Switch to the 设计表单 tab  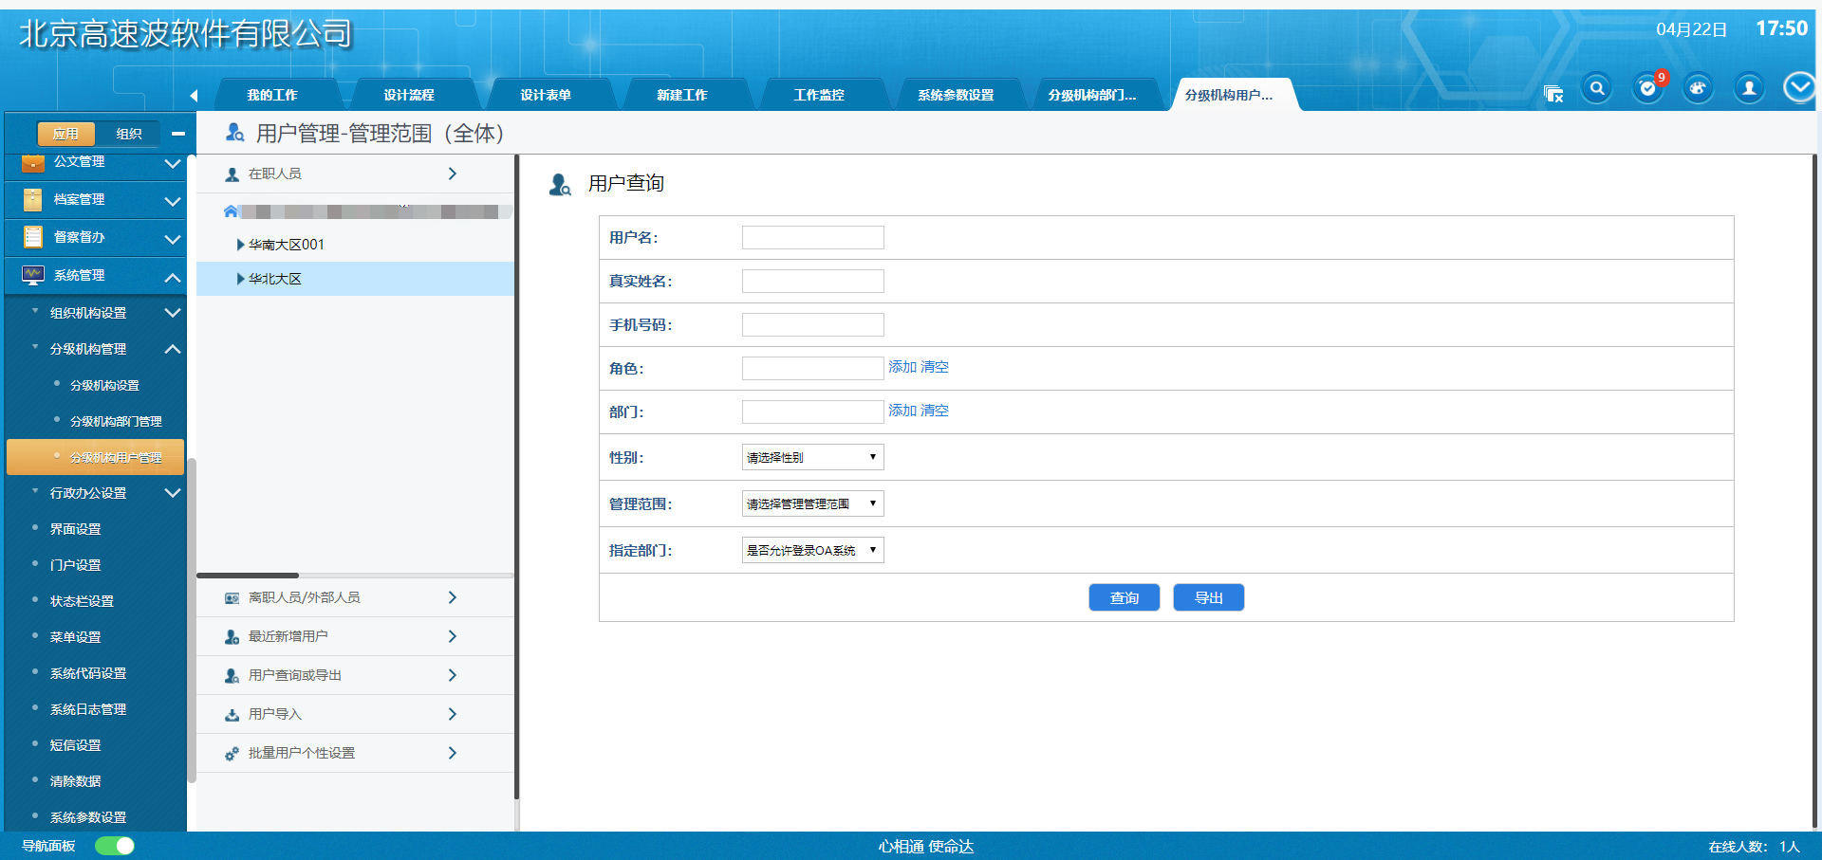[x=546, y=95]
